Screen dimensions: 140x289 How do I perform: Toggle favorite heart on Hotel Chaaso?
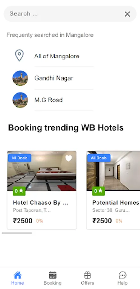coord(68,158)
